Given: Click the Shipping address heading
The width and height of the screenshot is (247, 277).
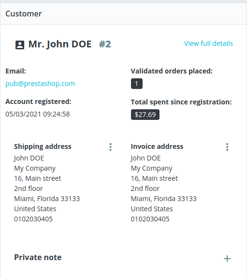Looking at the screenshot, I should pos(43,146).
